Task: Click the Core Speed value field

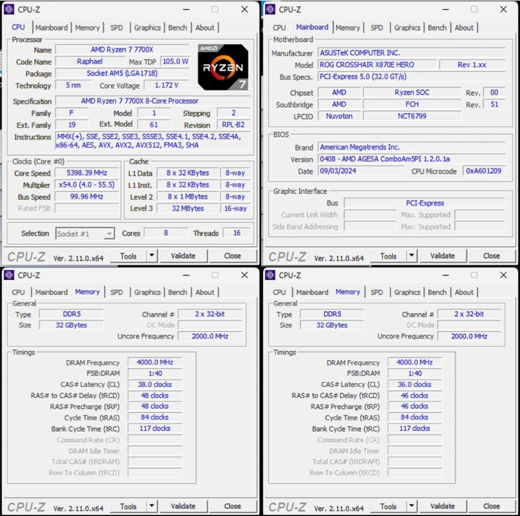Action: coord(87,173)
